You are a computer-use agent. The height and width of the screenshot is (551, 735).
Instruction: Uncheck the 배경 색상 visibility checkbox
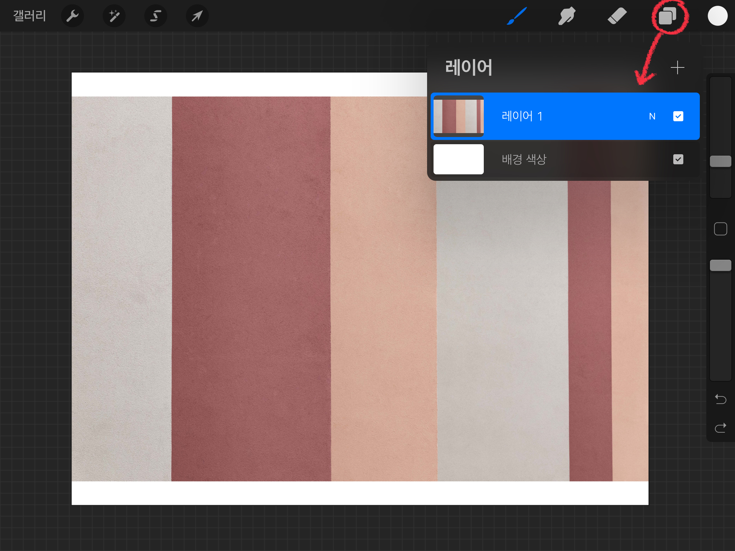click(x=678, y=159)
